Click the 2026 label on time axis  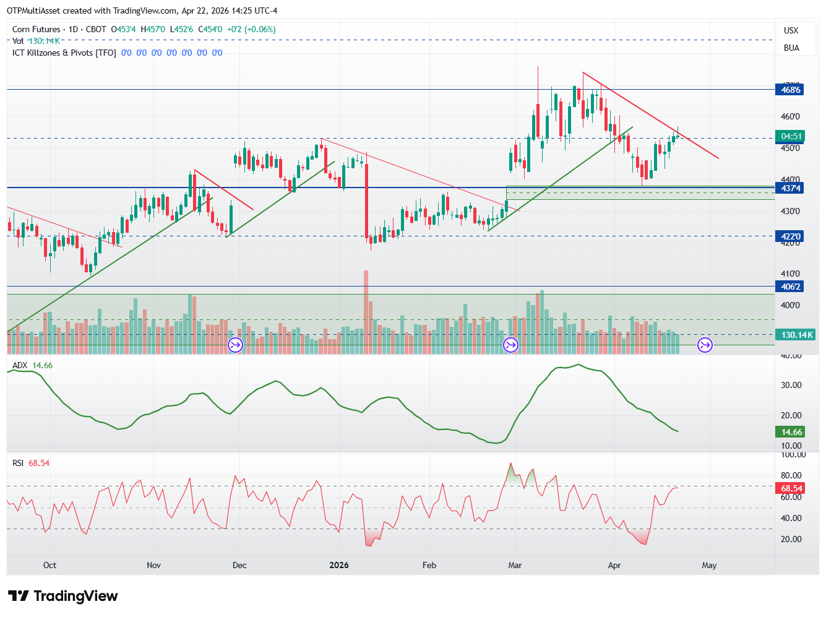339,565
